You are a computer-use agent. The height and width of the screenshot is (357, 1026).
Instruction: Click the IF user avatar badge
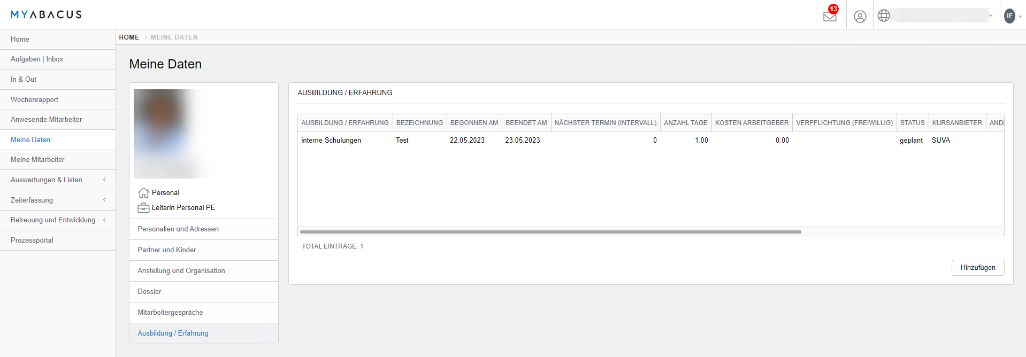point(1009,16)
